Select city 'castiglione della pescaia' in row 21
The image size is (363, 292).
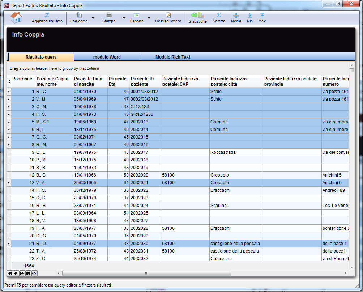tap(236, 244)
